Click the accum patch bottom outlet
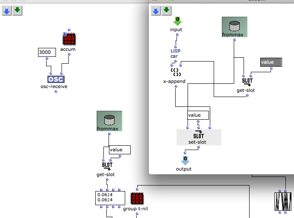 click(69, 54)
